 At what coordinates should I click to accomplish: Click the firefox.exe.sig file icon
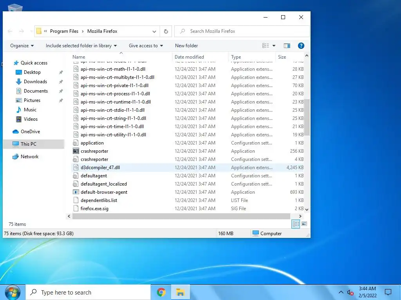76,209
